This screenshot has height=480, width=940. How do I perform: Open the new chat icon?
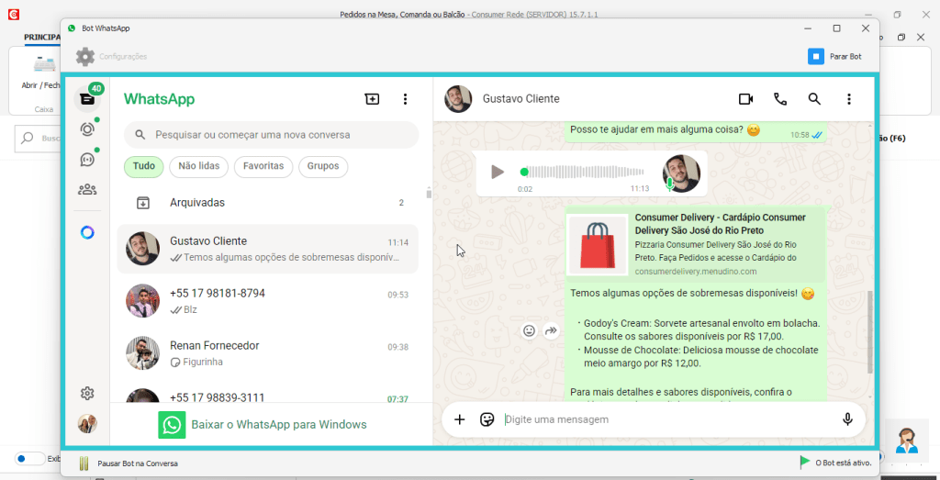(x=372, y=99)
